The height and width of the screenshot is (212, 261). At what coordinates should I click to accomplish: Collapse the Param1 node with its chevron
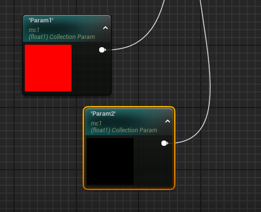tap(105, 28)
